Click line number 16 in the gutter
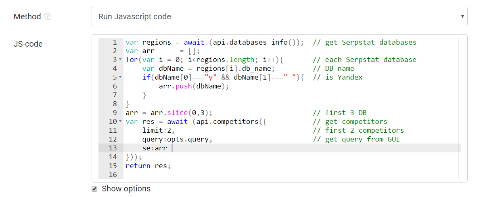Screen dimensions: 481x197 coord(113,175)
